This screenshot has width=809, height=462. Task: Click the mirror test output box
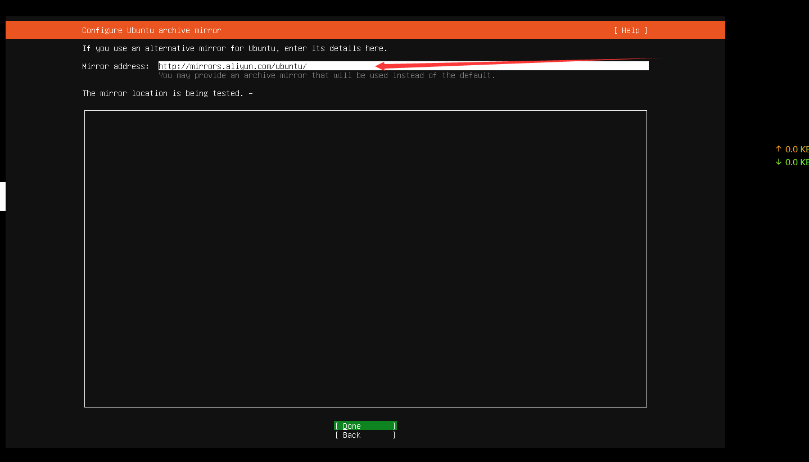(x=365, y=259)
